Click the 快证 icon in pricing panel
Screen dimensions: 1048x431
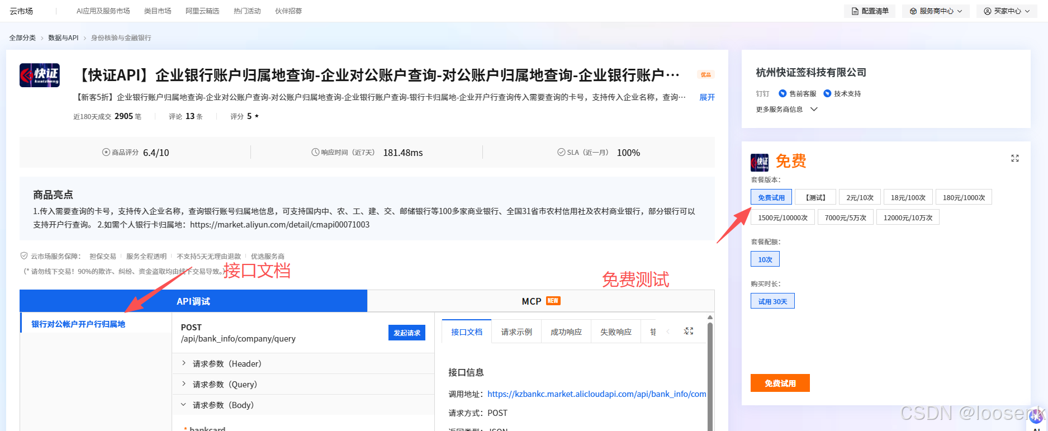point(760,162)
